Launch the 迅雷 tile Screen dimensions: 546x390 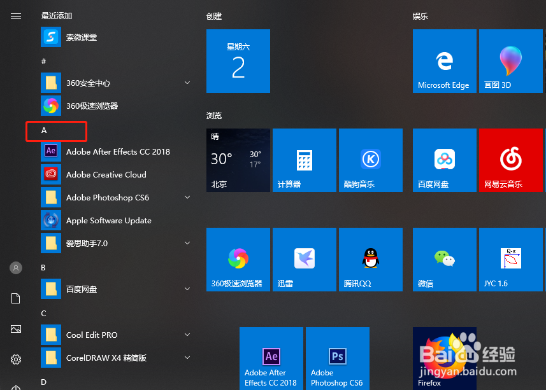point(305,260)
